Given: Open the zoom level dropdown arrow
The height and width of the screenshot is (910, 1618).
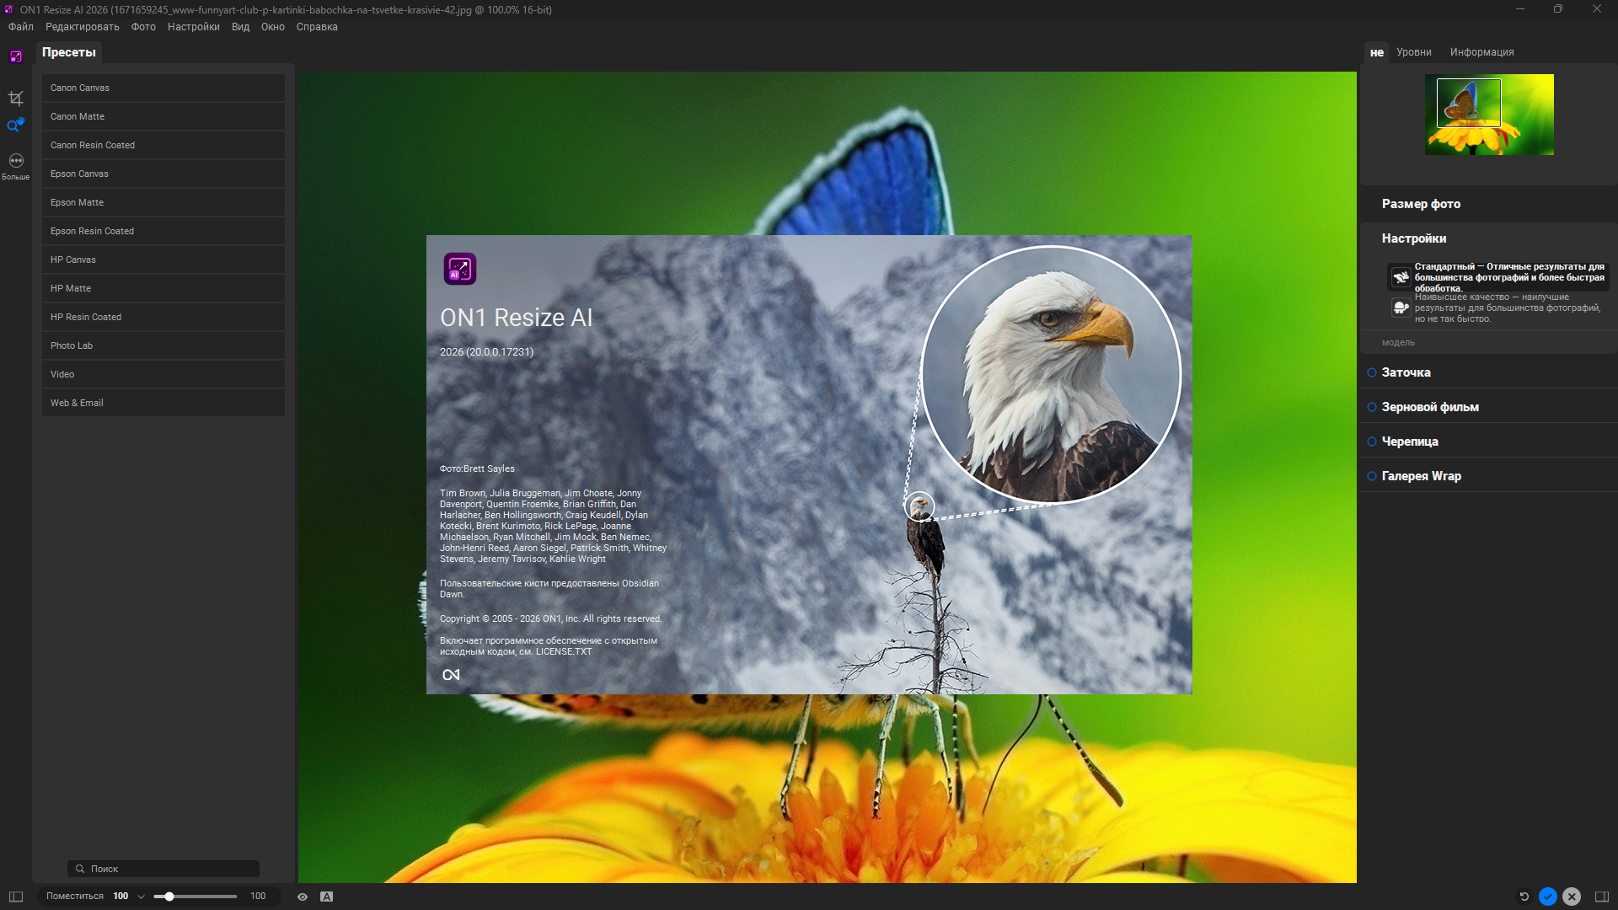Looking at the screenshot, I should point(141,897).
